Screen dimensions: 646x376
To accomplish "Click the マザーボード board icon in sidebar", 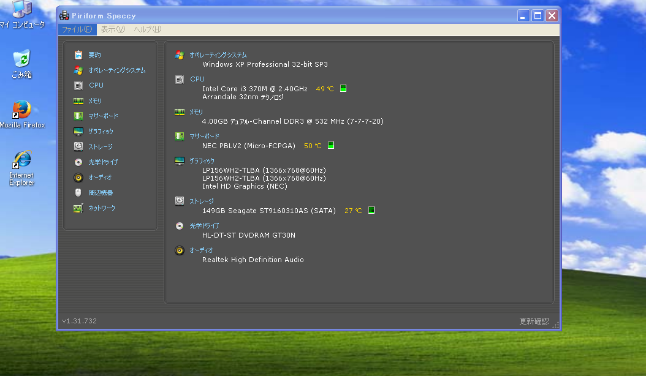I will [78, 116].
